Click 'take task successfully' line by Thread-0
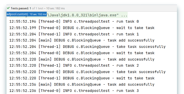 pos(87,72)
